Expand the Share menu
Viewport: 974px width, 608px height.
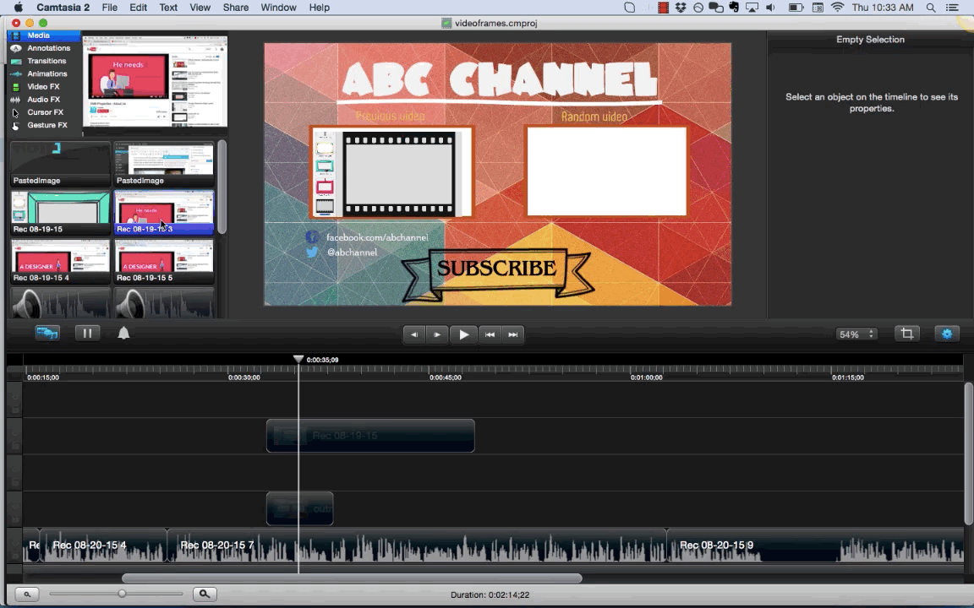click(235, 8)
